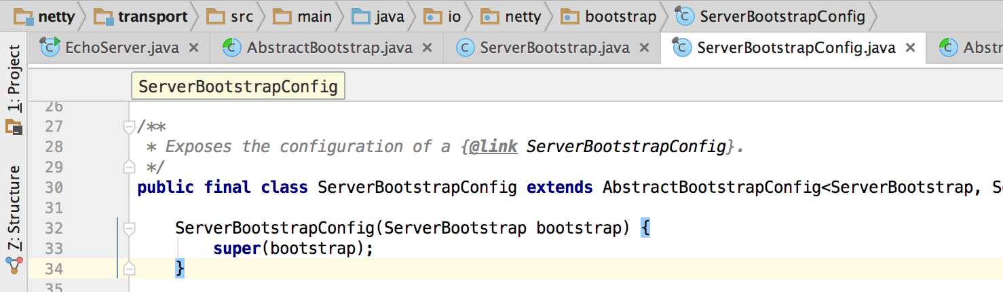Click the bootstrap package icon
The width and height of the screenshot is (1003, 292).
(570, 16)
